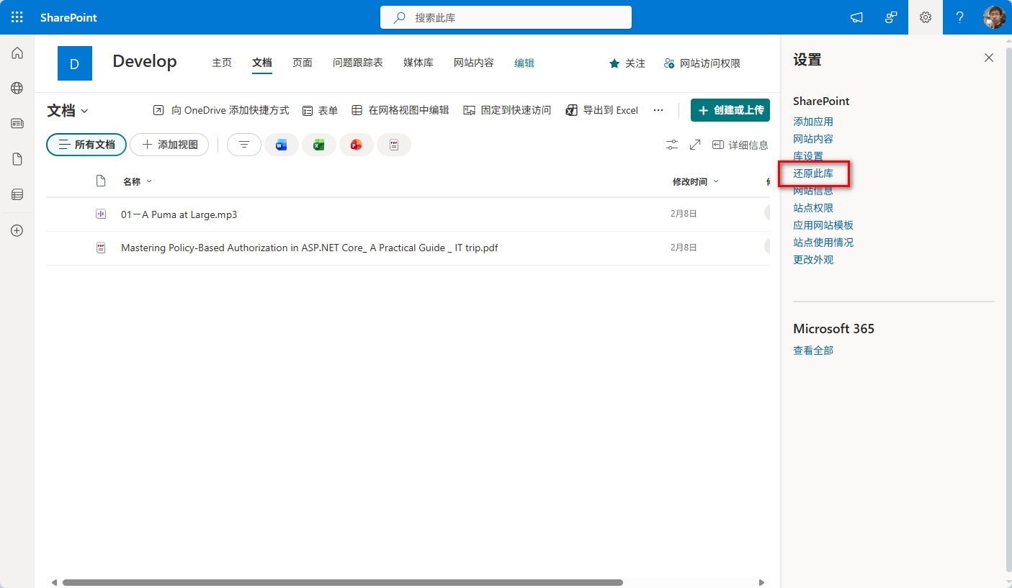Click 应用网站模板 link

(823, 225)
